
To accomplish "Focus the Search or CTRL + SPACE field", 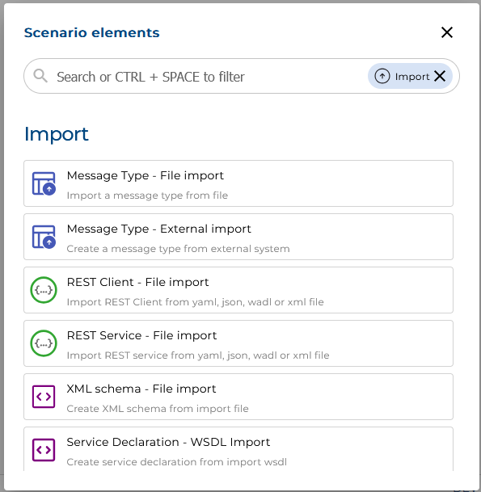I will (207, 77).
